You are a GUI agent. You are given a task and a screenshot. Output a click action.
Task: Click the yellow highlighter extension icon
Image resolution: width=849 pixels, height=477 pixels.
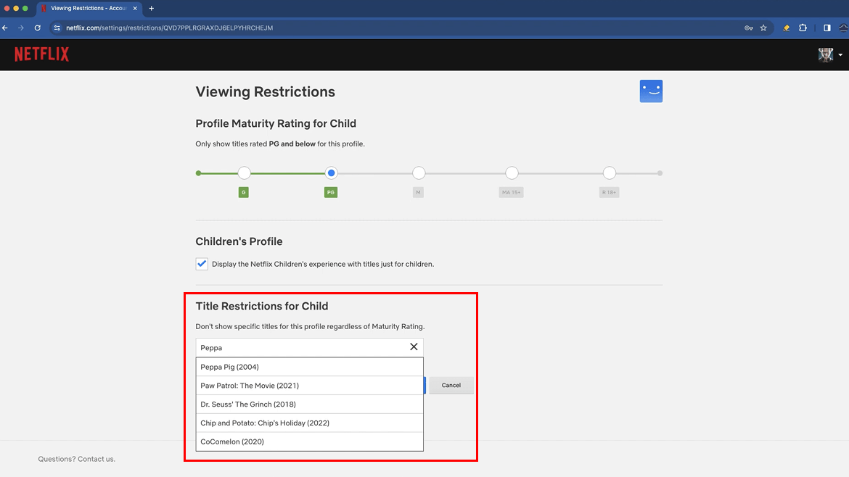click(785, 28)
